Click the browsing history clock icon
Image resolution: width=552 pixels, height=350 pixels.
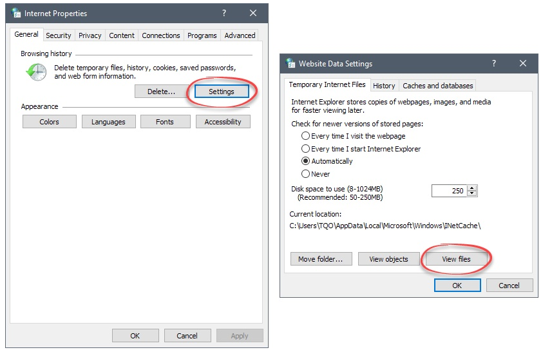(36, 72)
